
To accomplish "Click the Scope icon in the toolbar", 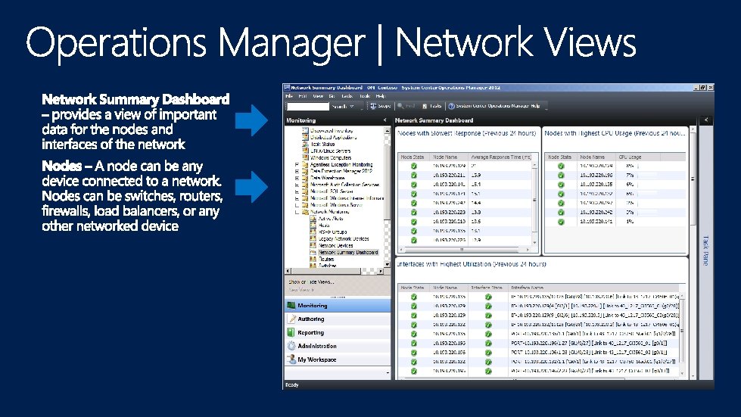I will pyautogui.click(x=373, y=106).
